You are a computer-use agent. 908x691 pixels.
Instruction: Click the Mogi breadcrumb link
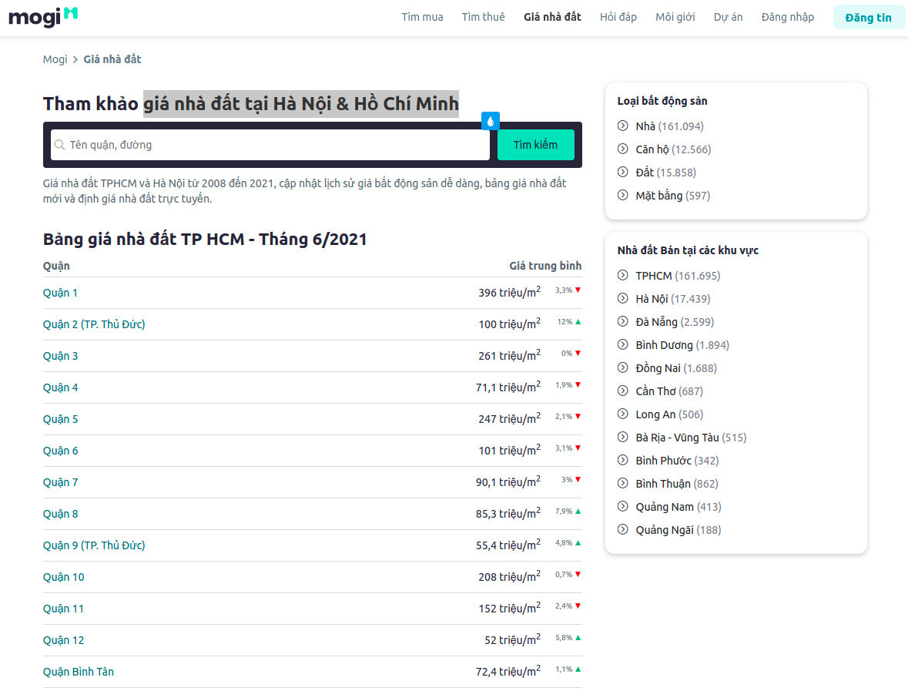(55, 59)
